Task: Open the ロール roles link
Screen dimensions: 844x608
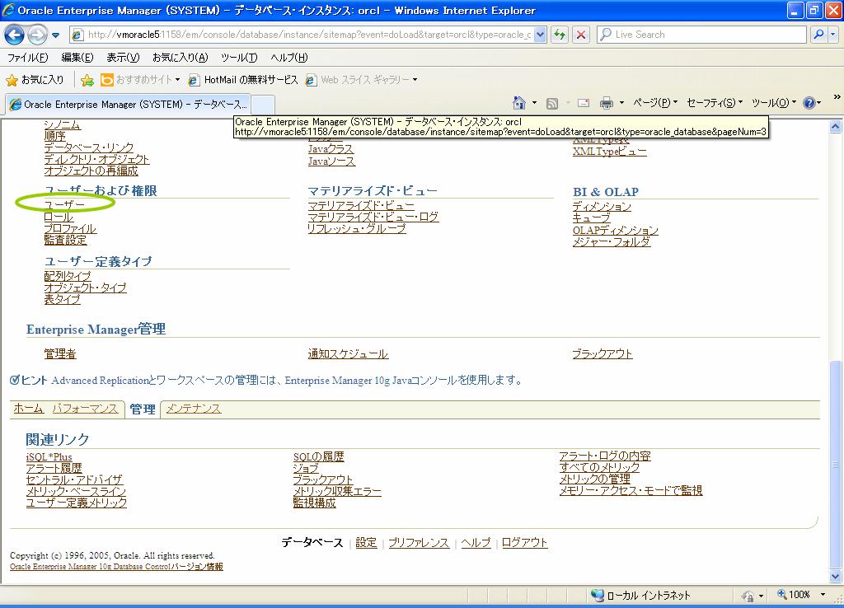Action: pos(59,217)
